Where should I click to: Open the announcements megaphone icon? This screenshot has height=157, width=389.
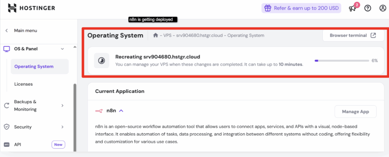tap(352, 8)
